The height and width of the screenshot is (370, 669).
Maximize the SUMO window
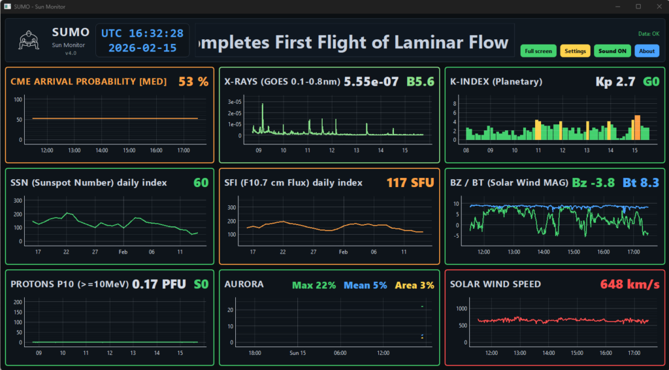(638, 6)
